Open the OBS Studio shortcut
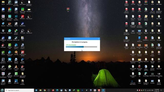 [23, 31]
